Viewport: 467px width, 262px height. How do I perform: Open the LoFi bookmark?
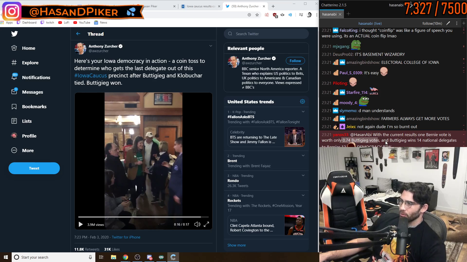coord(64,22)
